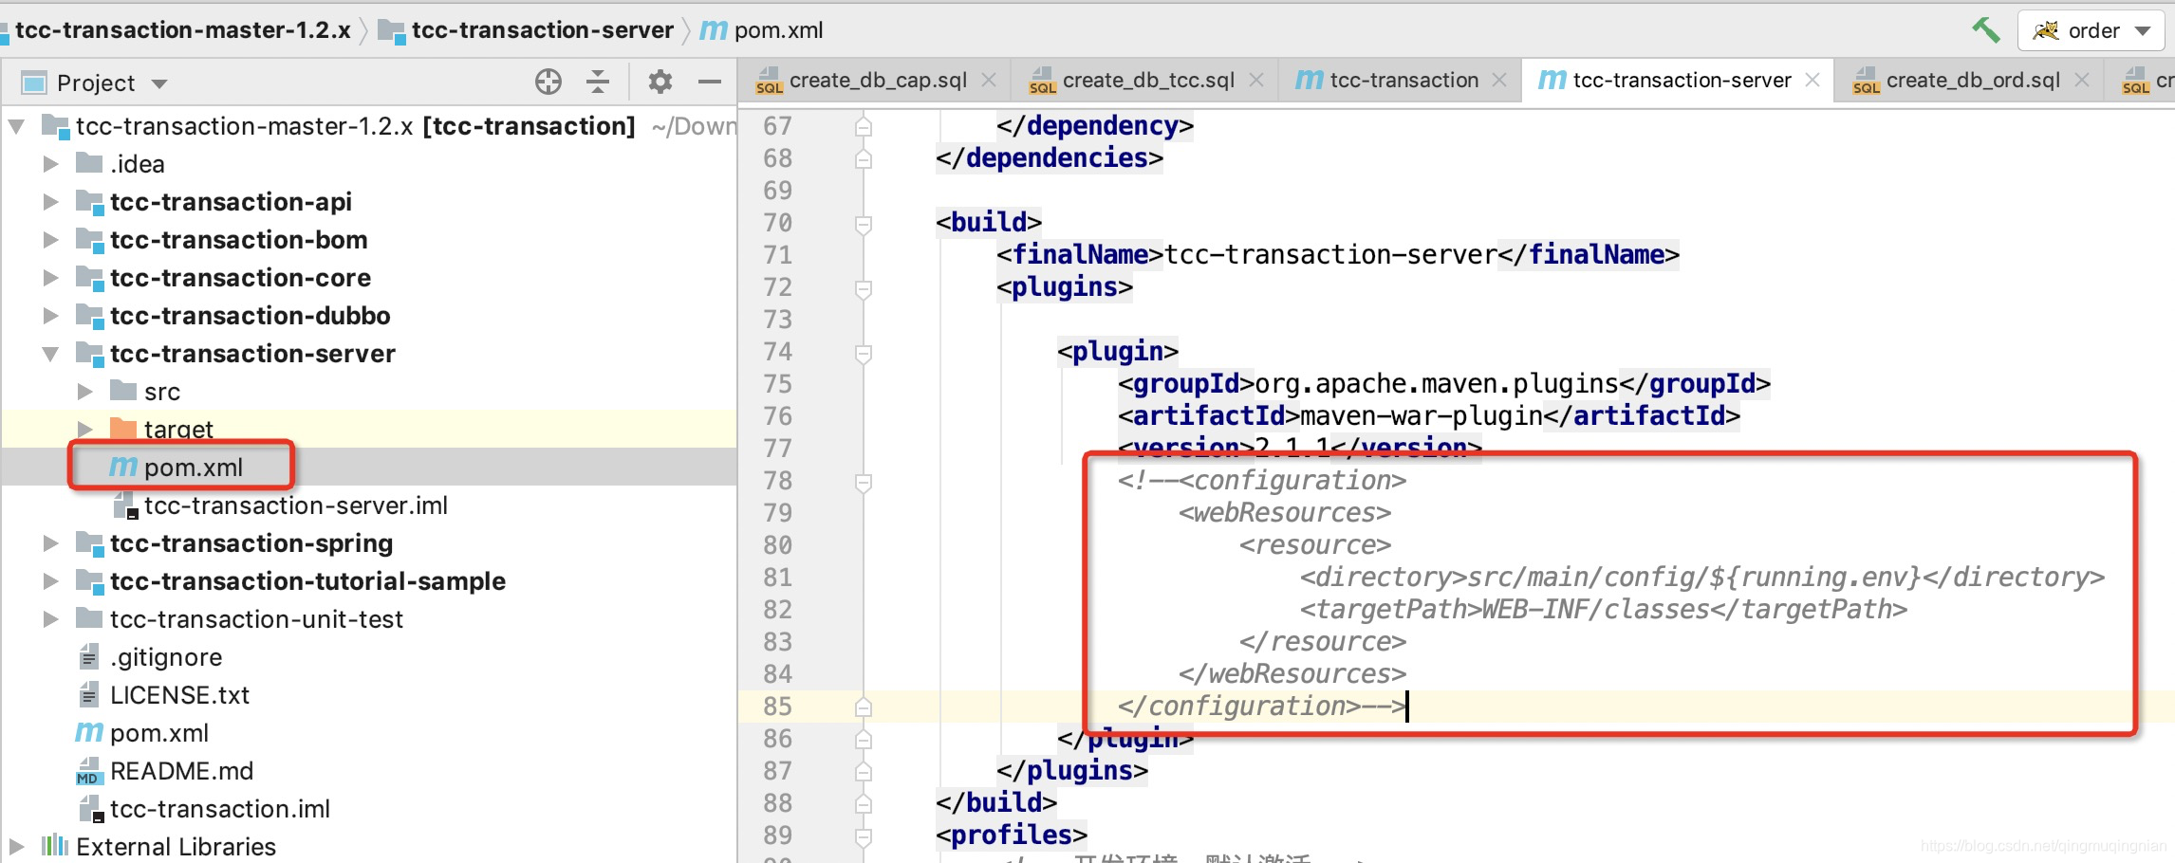Click the Build project hammer icon
The image size is (2175, 863).
tap(1984, 30)
